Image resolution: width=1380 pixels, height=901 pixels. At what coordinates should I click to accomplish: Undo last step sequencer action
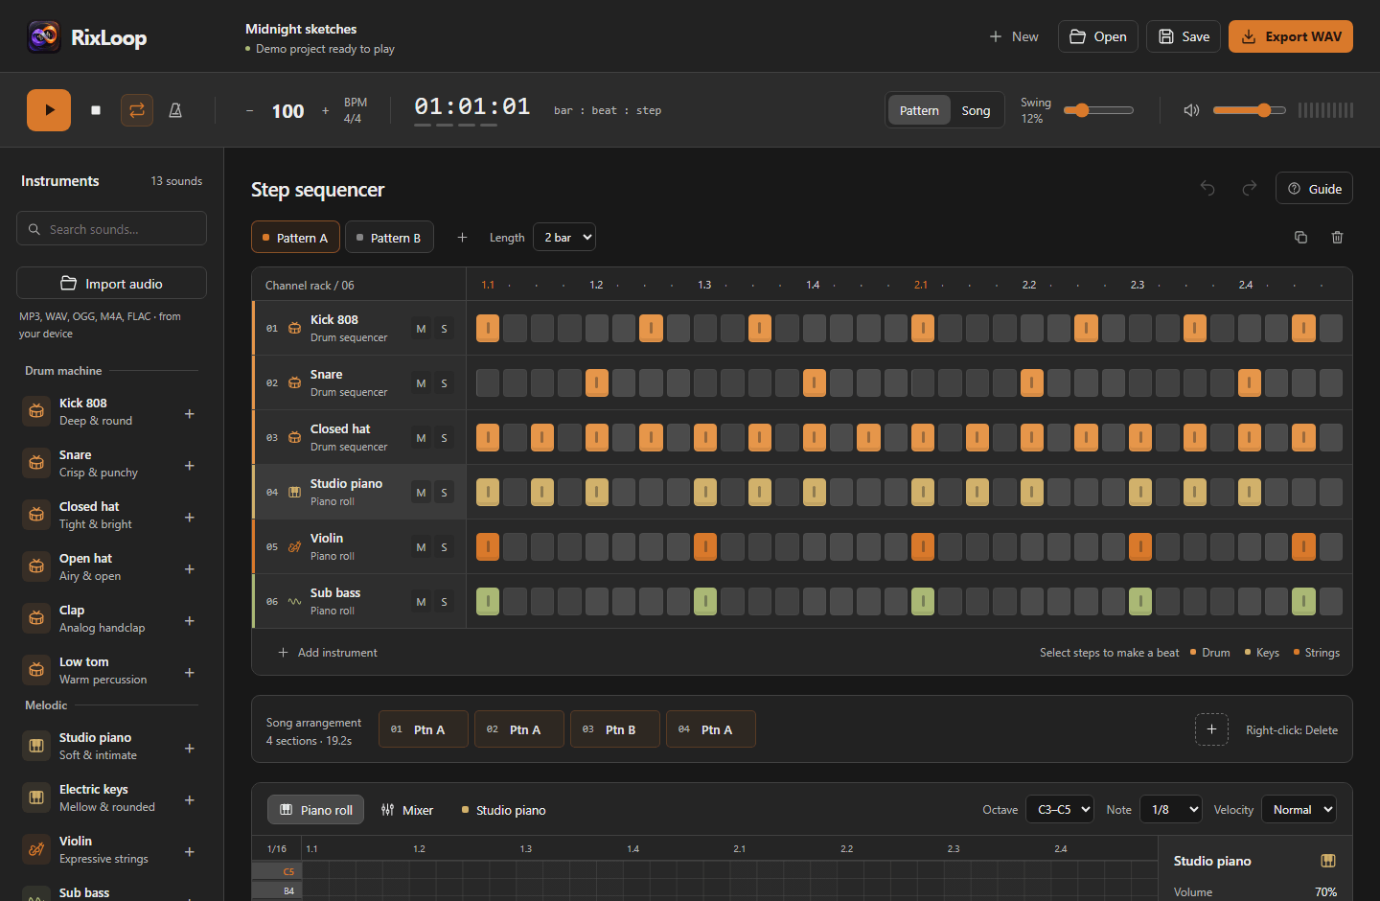tap(1207, 188)
